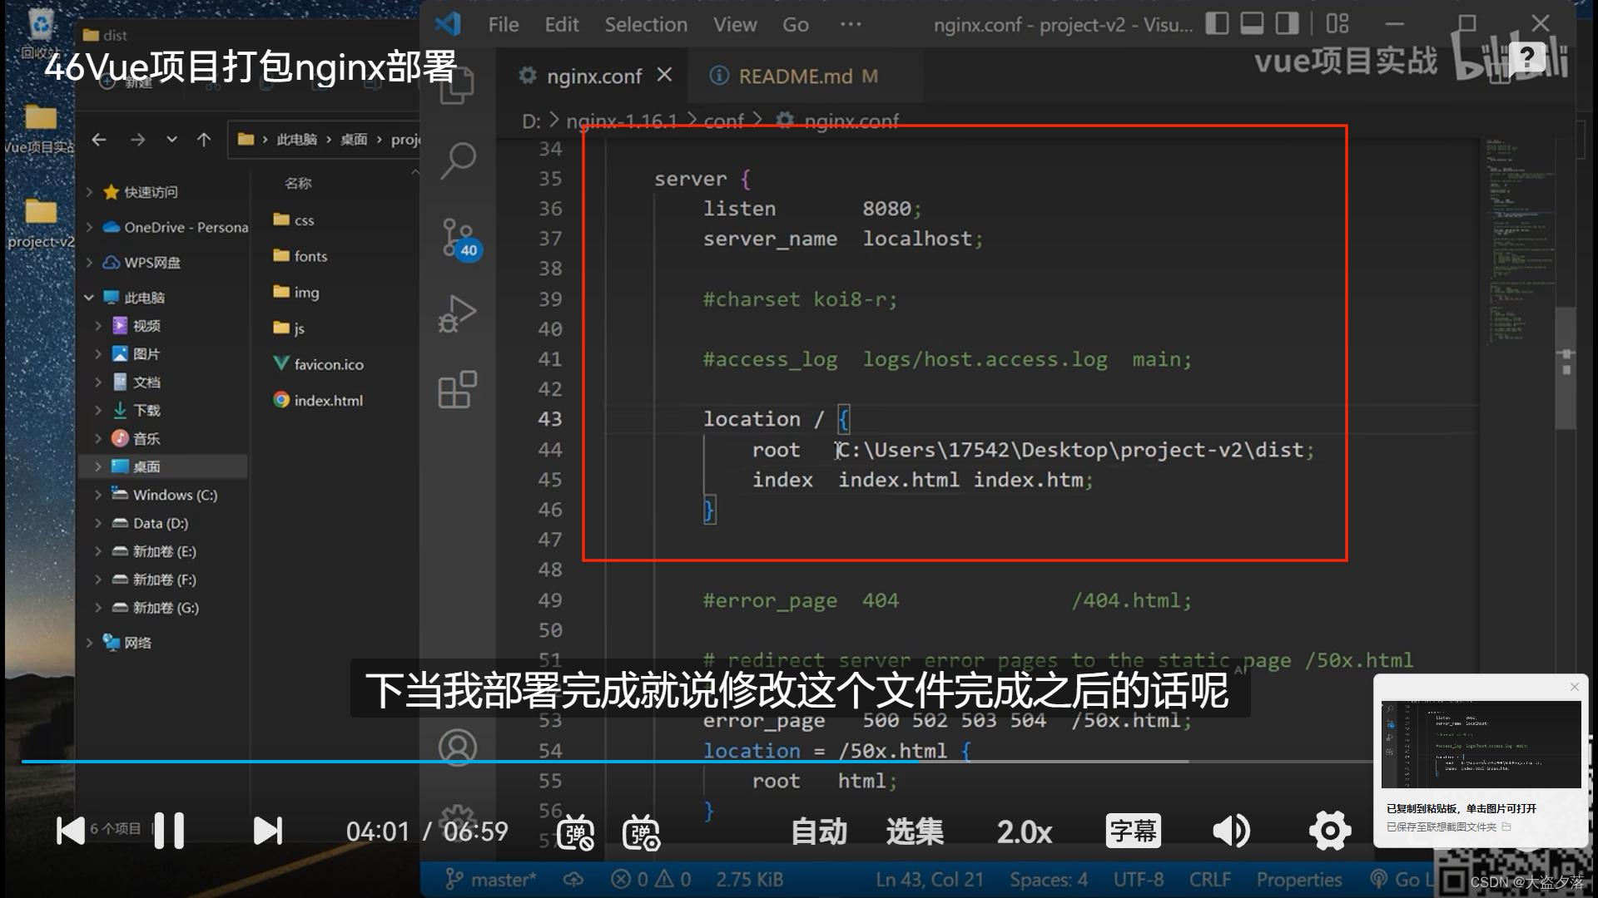Viewport: 1598px width, 898px height.
Task: Toggle the bottom panel layout icon
Action: [1252, 23]
